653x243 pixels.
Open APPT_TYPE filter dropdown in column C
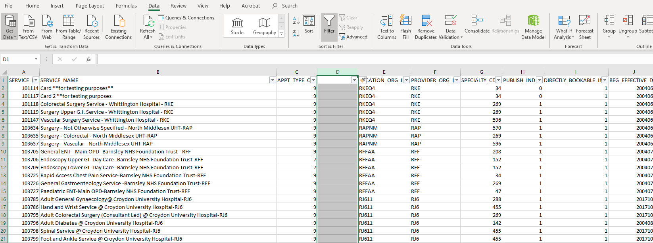(313, 80)
